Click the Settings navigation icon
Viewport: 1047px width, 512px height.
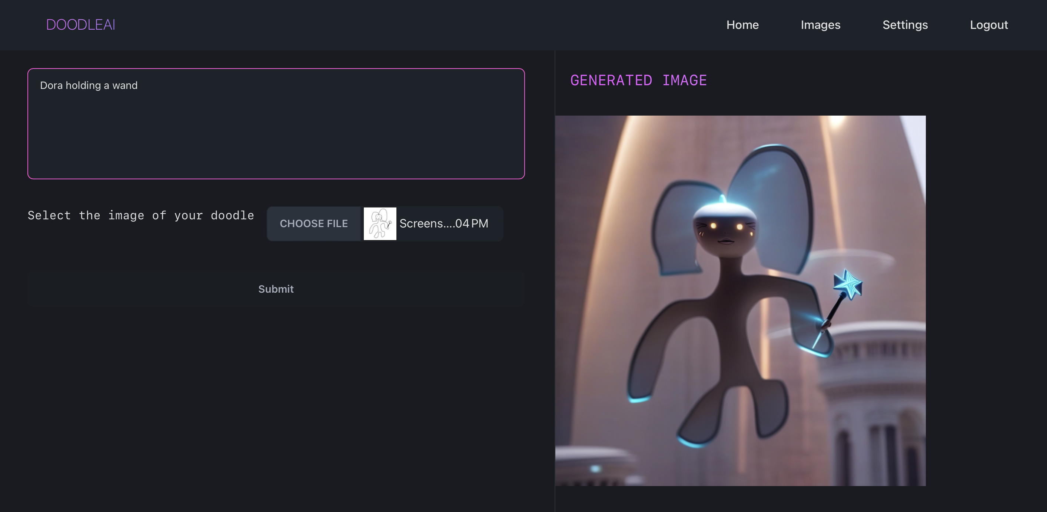click(905, 25)
